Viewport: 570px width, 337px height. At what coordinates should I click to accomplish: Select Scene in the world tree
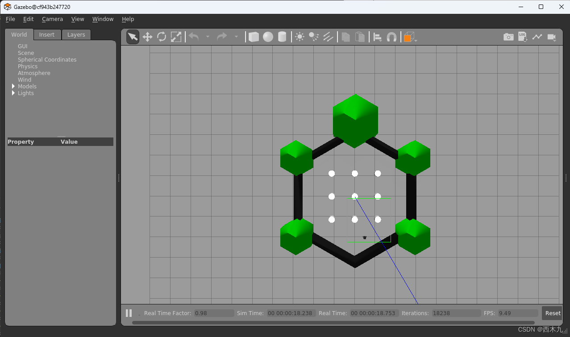pyautogui.click(x=26, y=53)
